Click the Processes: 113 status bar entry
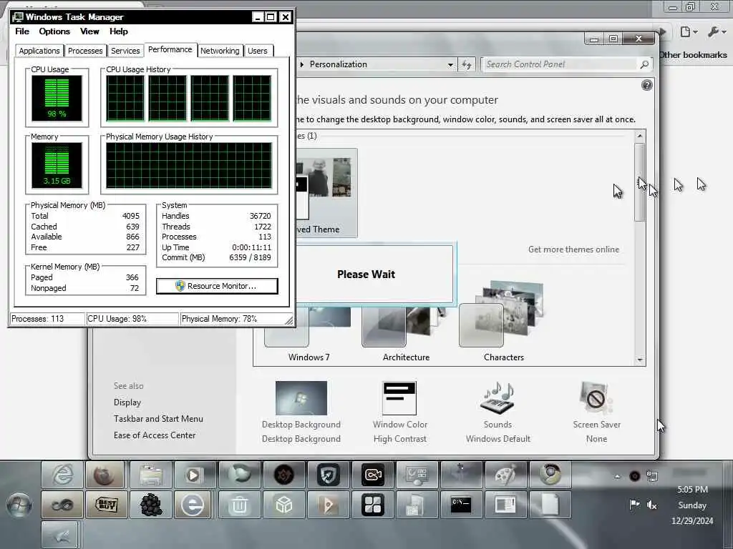Viewport: 733px width, 549px height. click(x=37, y=319)
